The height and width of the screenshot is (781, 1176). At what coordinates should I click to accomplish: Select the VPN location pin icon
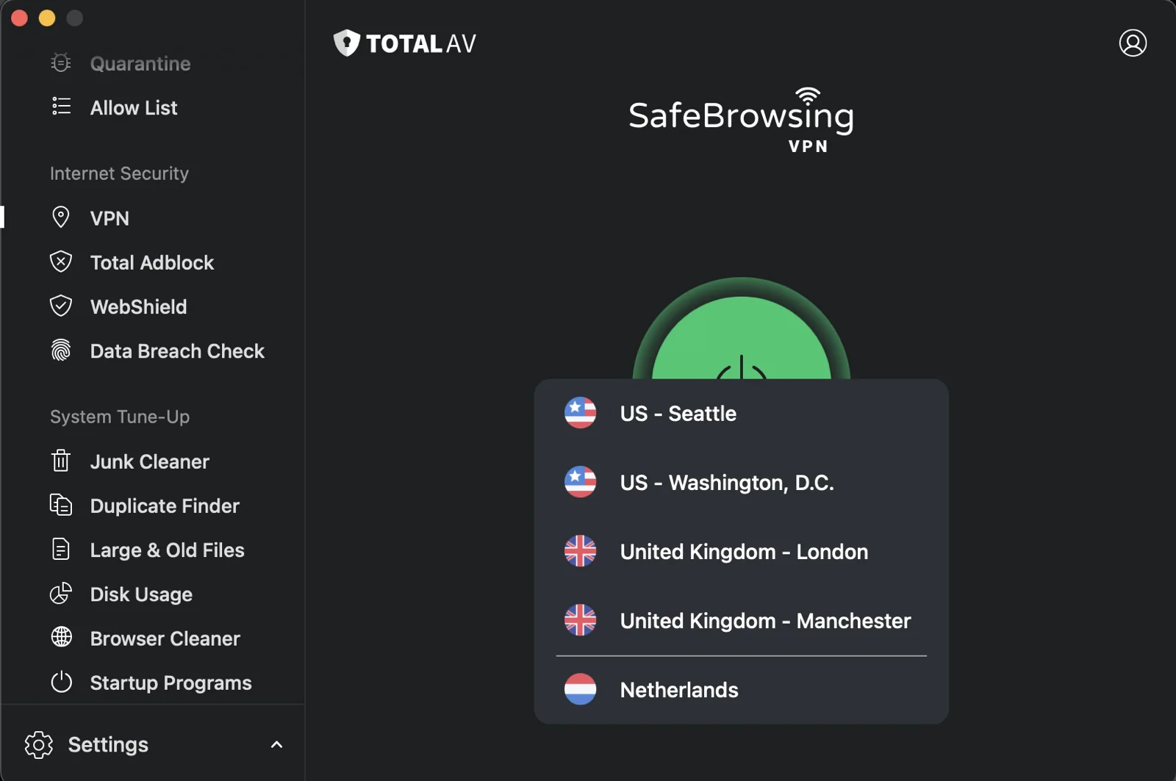62,217
